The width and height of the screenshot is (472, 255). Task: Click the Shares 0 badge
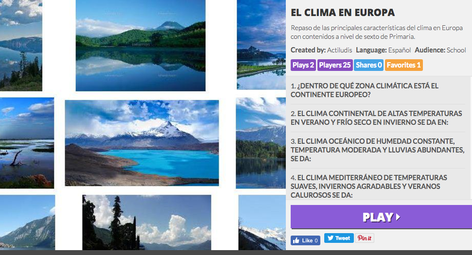pos(368,65)
